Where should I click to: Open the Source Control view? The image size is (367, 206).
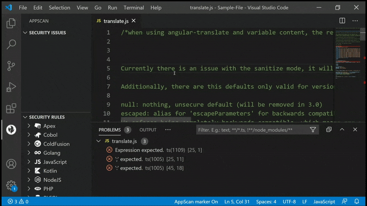coord(11,65)
